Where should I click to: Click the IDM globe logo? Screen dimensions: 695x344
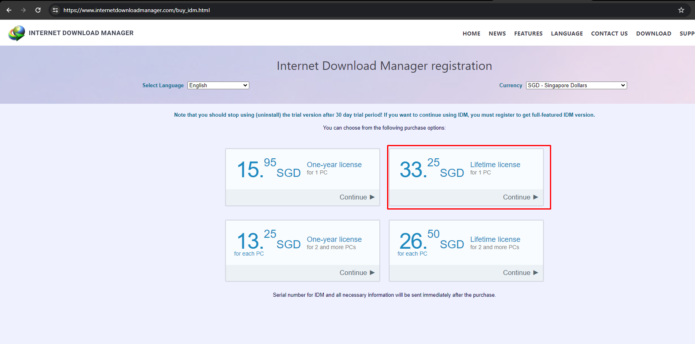tap(17, 33)
